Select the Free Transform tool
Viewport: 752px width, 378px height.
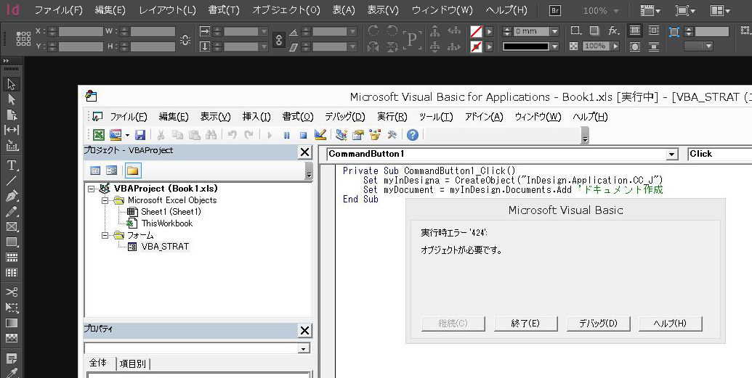[12, 307]
